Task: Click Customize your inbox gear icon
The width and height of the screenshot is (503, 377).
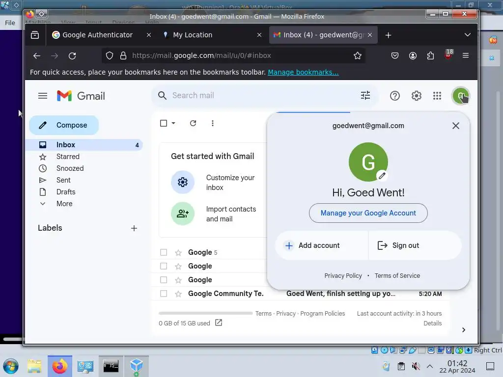Action: pos(183,182)
